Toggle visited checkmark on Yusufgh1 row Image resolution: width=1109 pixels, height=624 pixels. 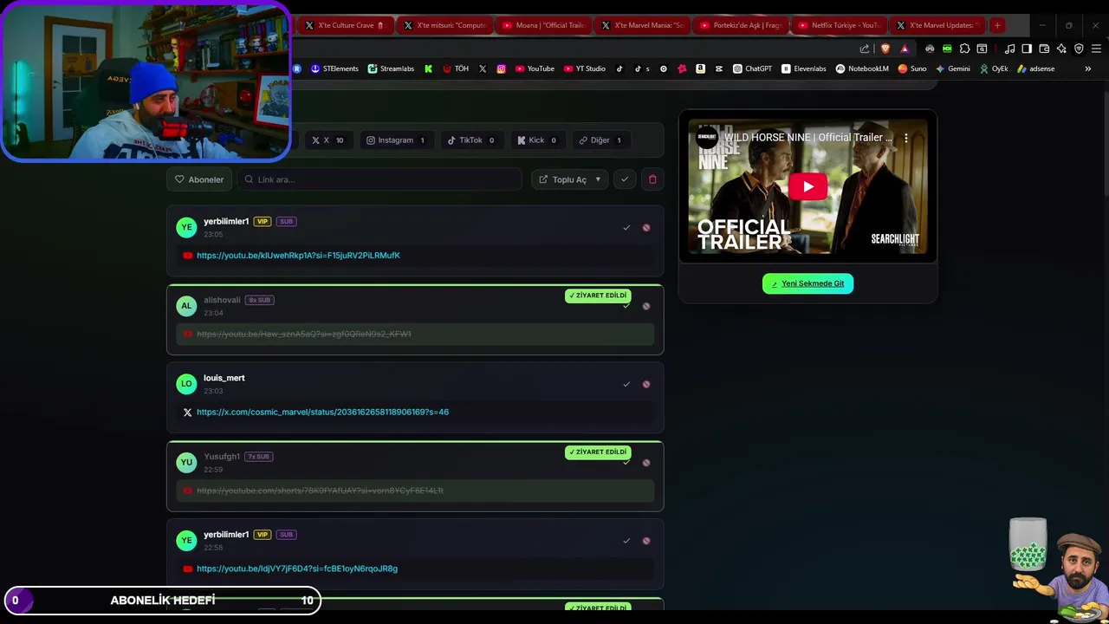click(x=626, y=463)
